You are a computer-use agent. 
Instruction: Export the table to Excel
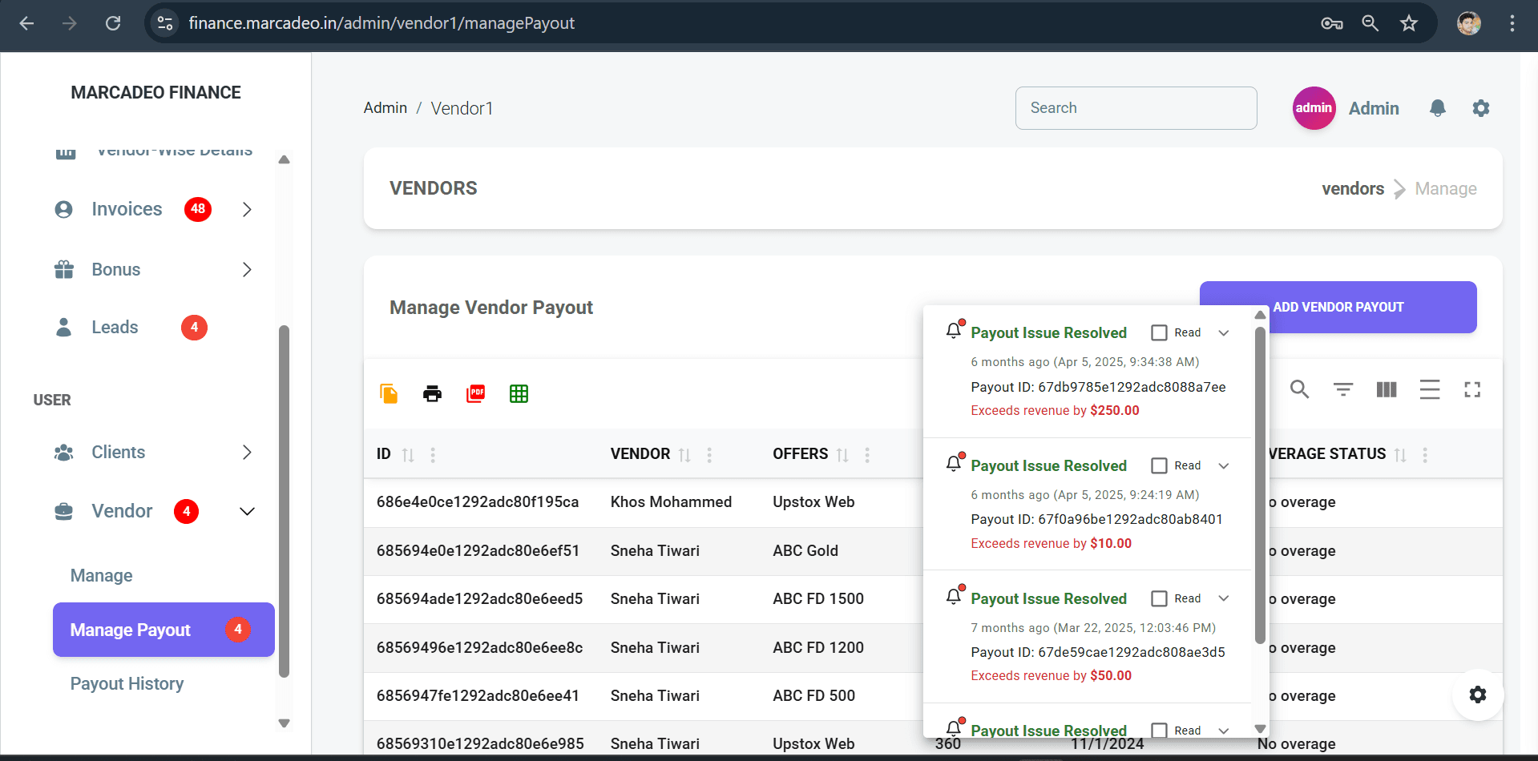pos(519,393)
